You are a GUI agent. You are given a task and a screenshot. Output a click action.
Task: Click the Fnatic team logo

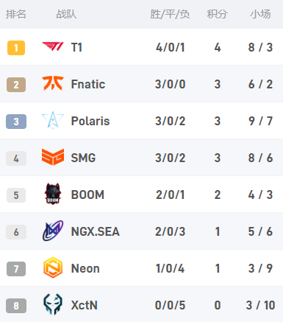pos(53,83)
